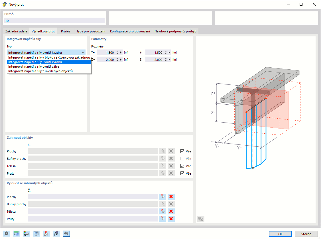The image size is (321, 240).
Task: Click the highlighted brain icon in bottom toolbar
Action: (x=66, y=233)
